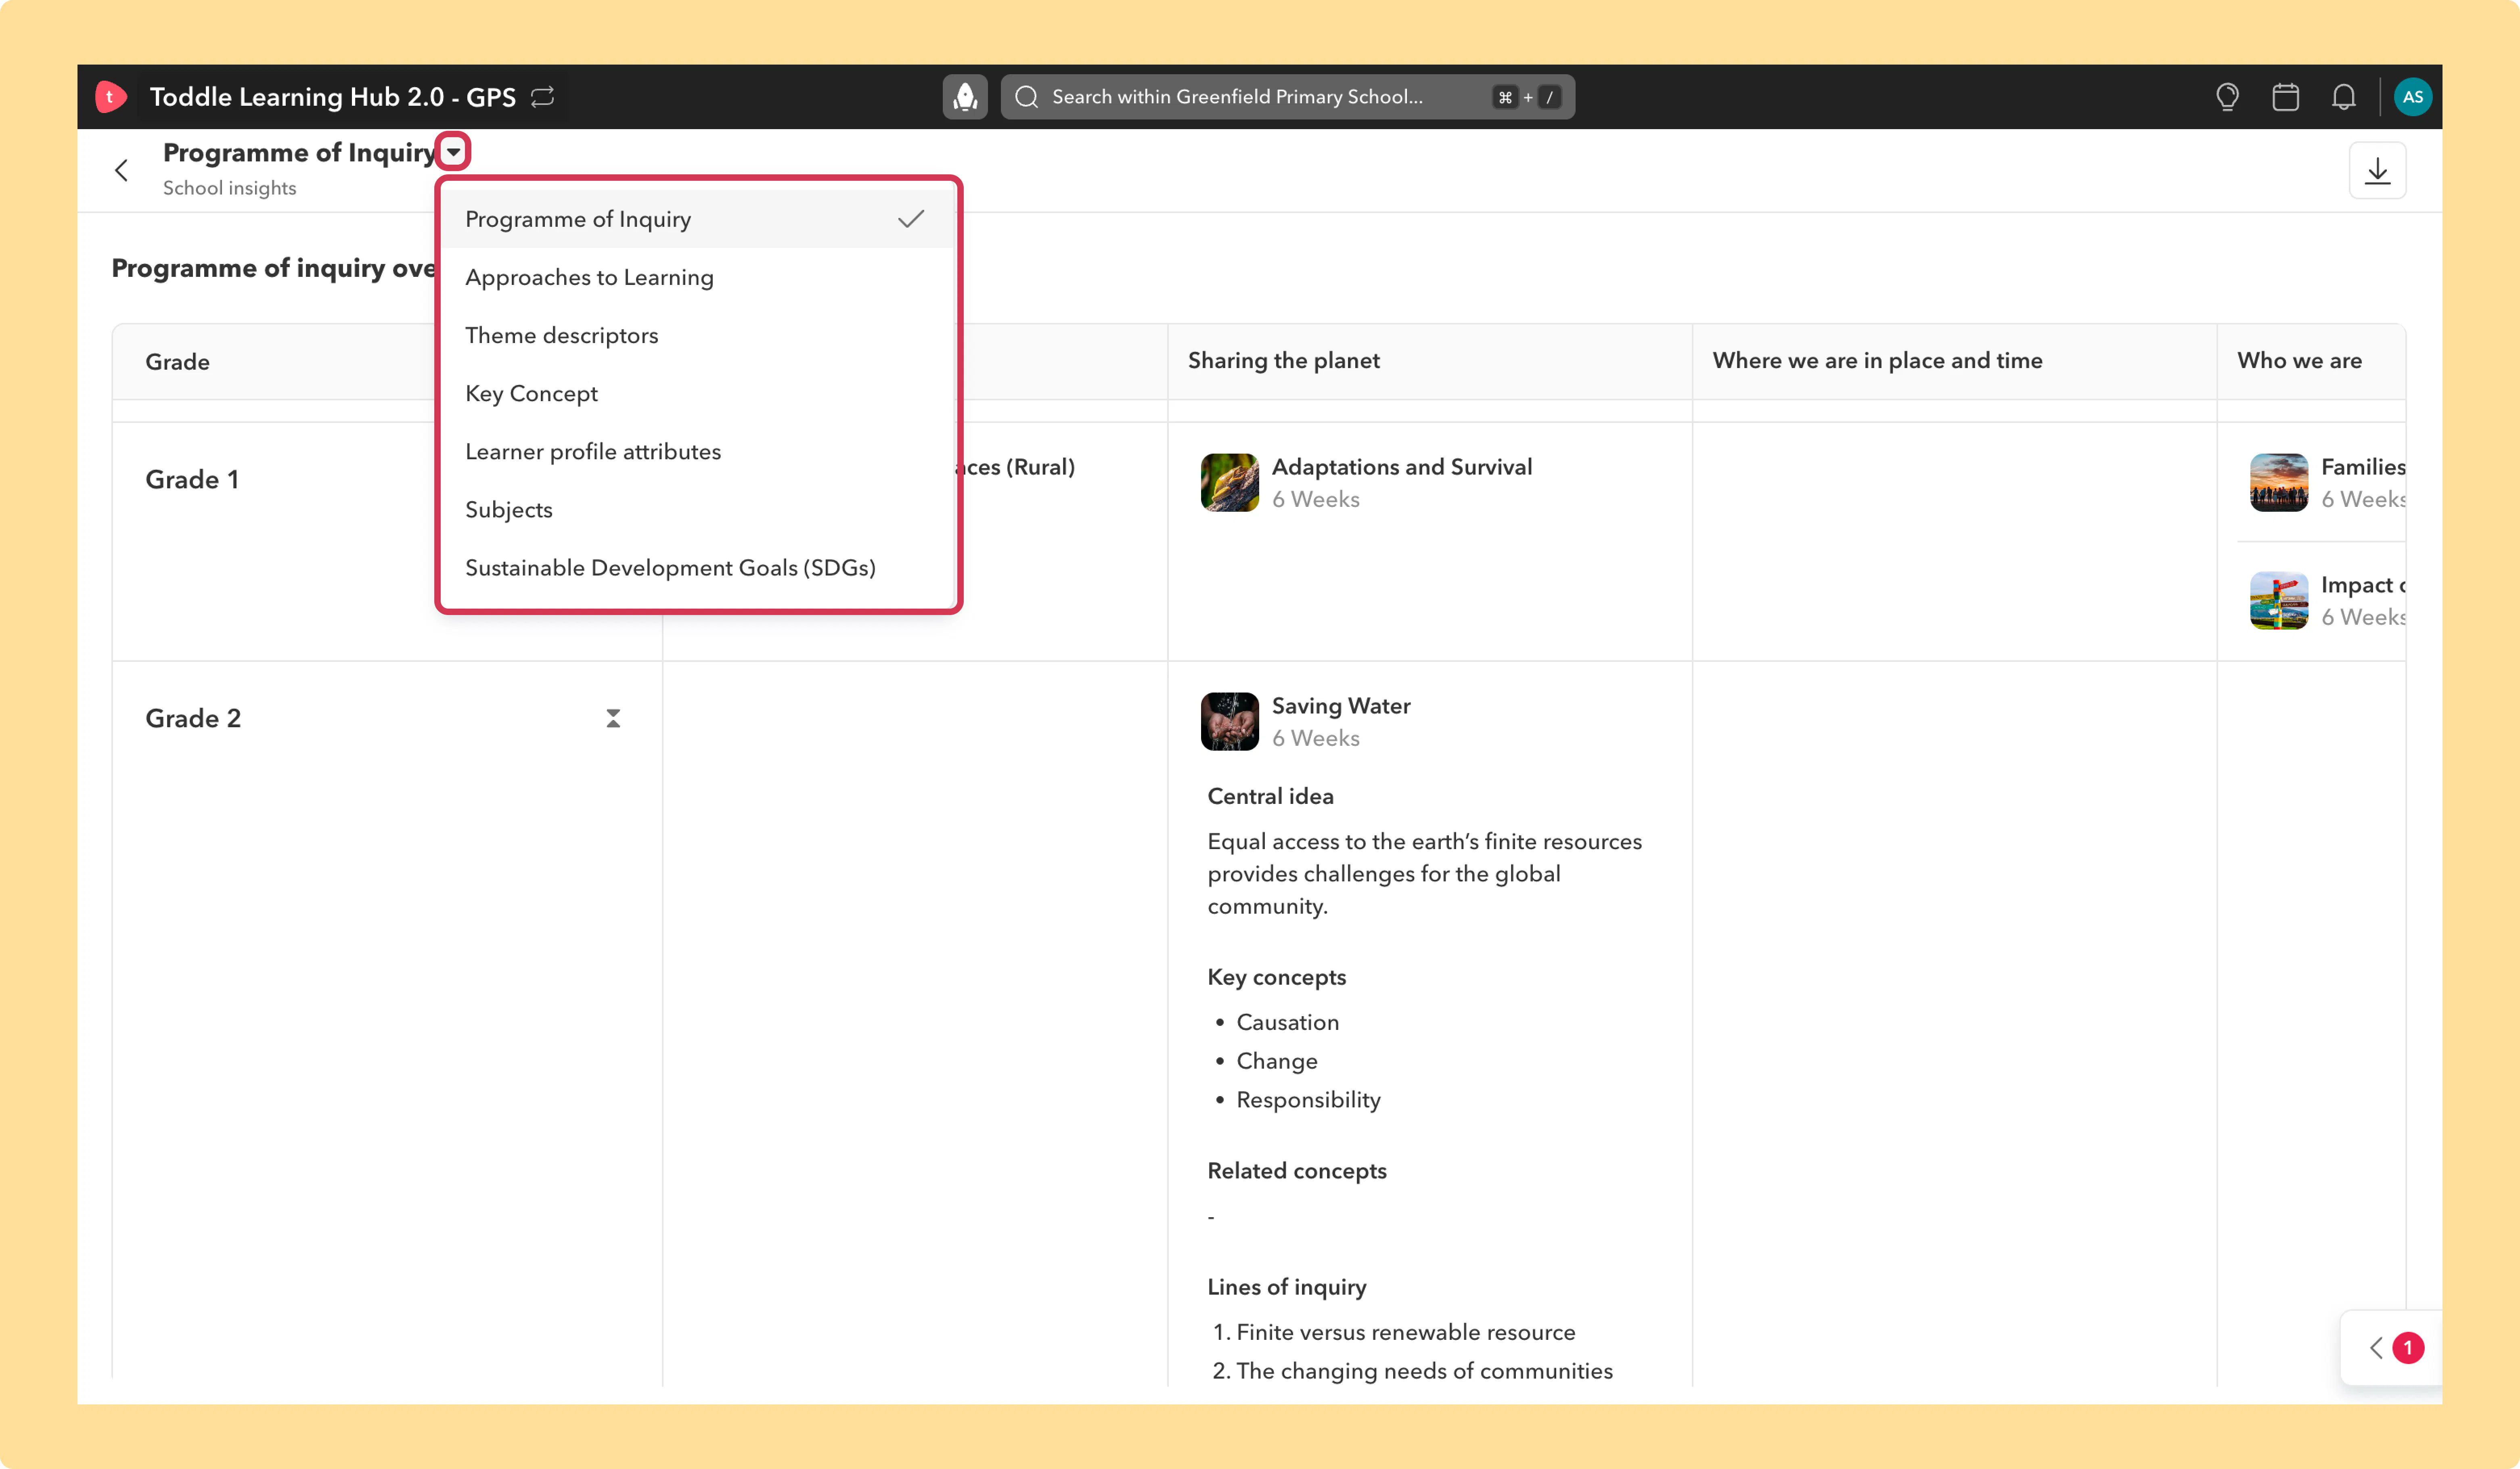Toggle the Programme of Inquiry dropdown arrow
Screen dimensions: 2520x1469
tap(453, 152)
